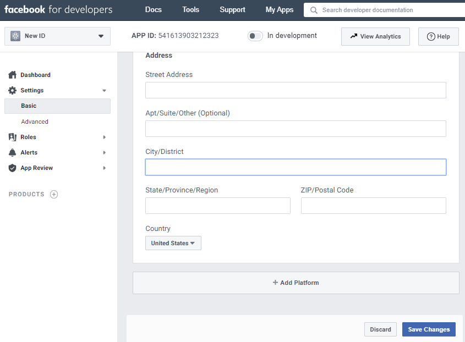Viewport: 465px width, 342px height.
Task: Focus the Street Address field
Action: pyautogui.click(x=296, y=90)
